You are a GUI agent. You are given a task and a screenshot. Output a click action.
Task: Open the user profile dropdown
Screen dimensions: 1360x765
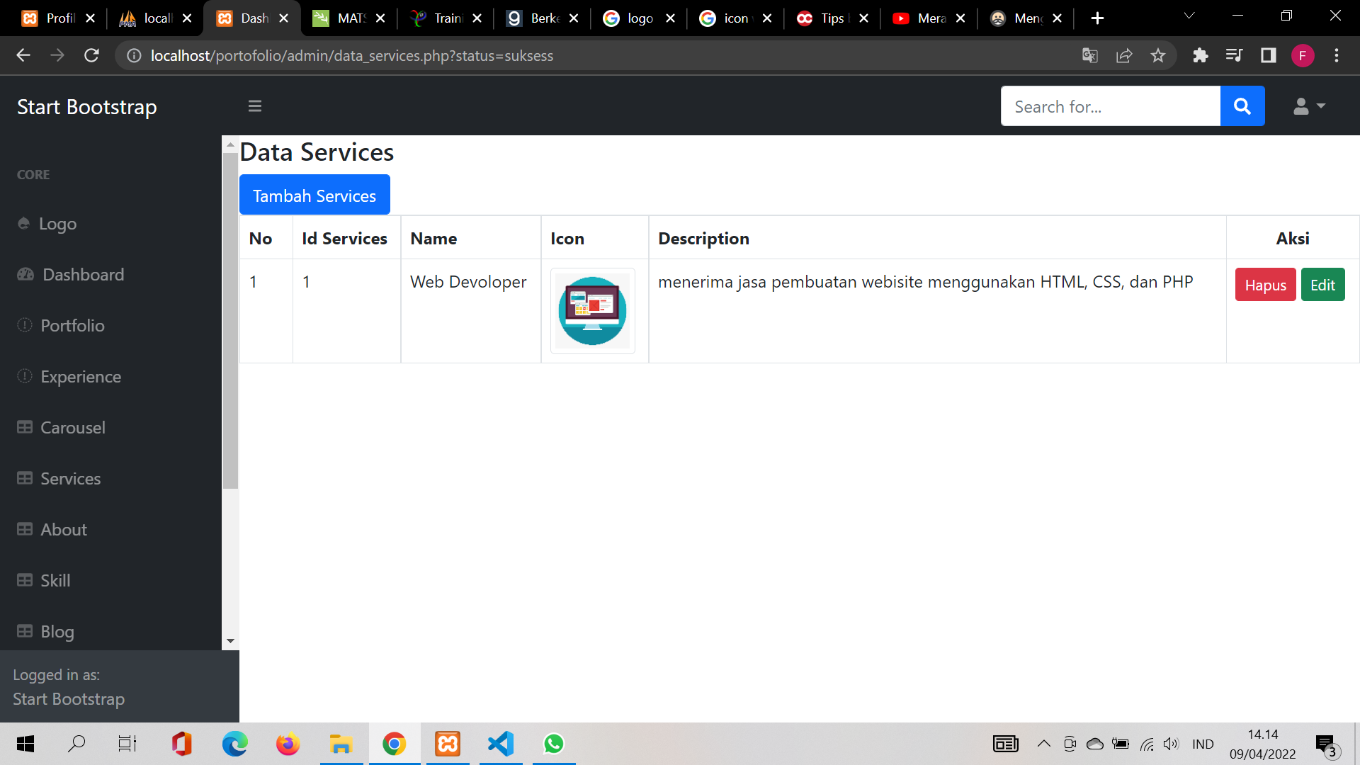pyautogui.click(x=1308, y=106)
